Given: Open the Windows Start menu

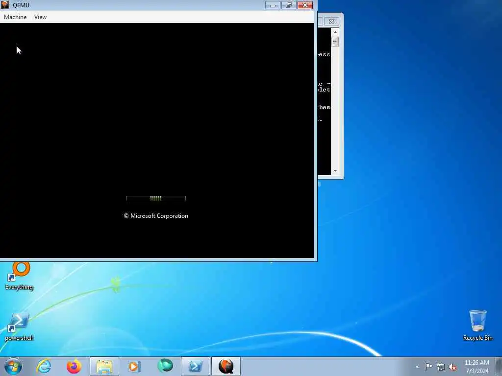Looking at the screenshot, I should point(13,366).
